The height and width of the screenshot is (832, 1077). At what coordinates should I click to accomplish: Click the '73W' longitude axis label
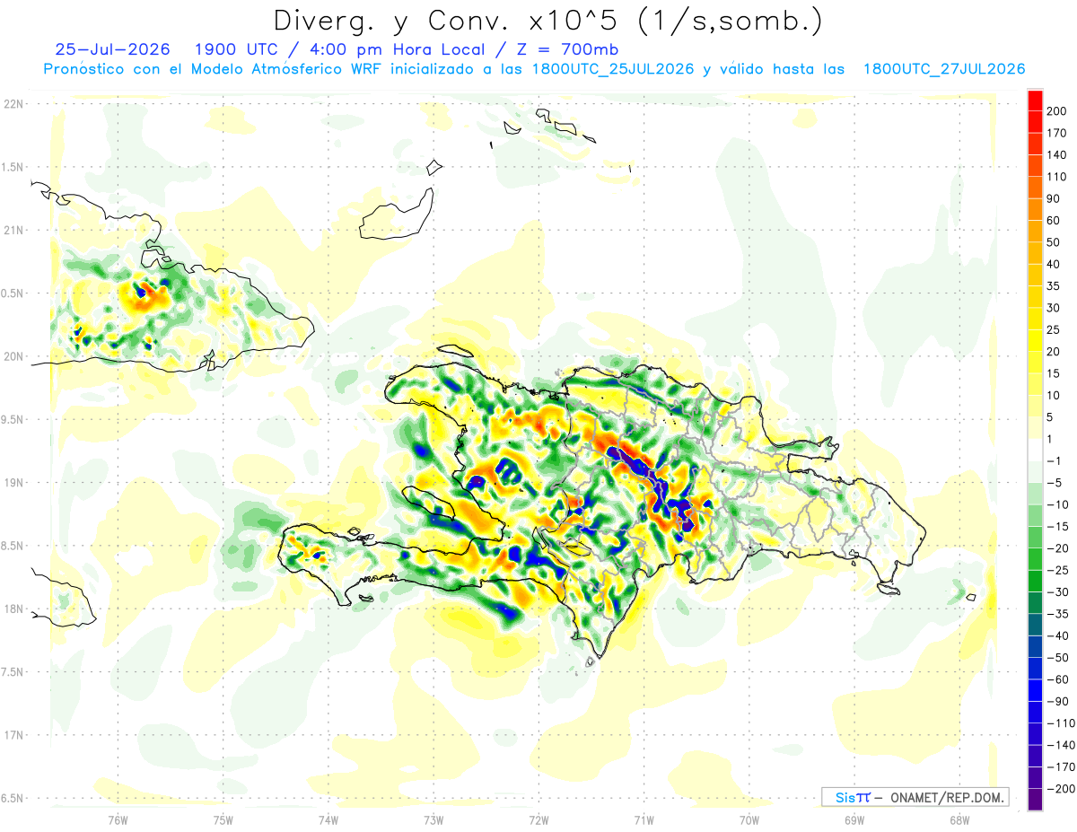click(x=433, y=819)
